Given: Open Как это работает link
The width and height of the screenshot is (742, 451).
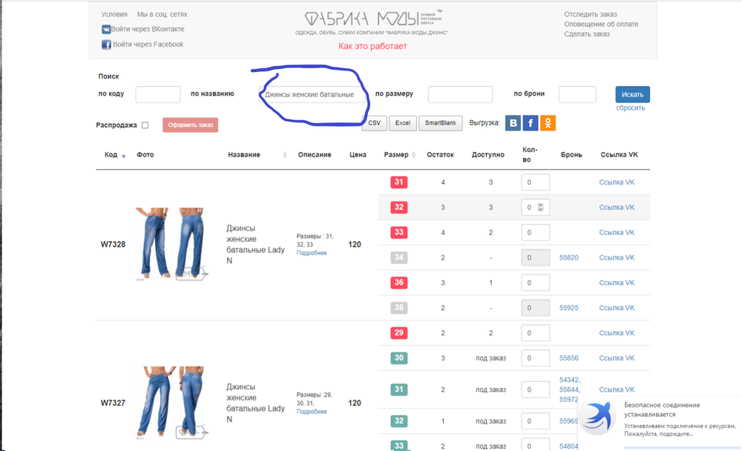Looking at the screenshot, I should [372, 47].
